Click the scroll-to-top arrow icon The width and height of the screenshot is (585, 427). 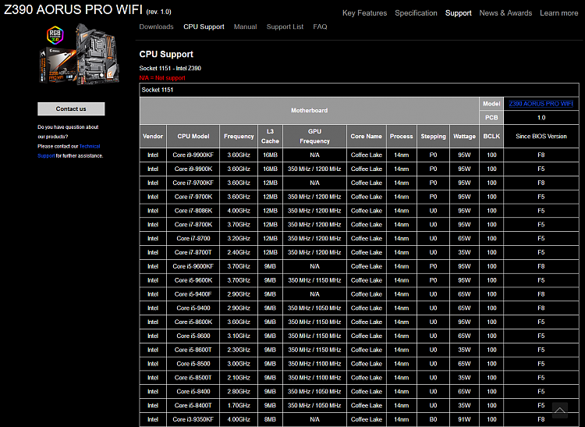click(559, 411)
